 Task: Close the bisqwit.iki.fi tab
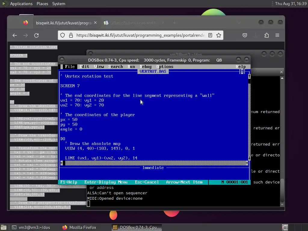click(x=95, y=23)
